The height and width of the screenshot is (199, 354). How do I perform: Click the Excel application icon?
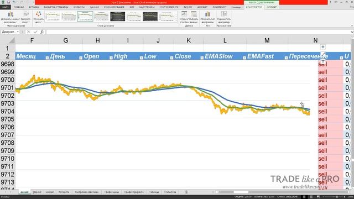pos(3,2)
